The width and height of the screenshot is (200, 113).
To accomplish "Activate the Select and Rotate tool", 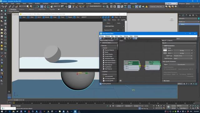I will tap(45, 7).
